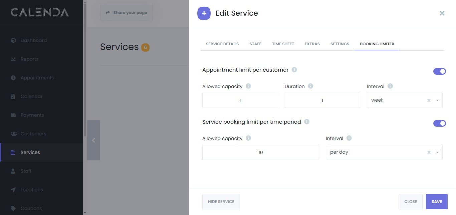Viewport: 456px width, 215px height.
Task: Disable Appointment limit per customer toggle
Action: point(439,71)
